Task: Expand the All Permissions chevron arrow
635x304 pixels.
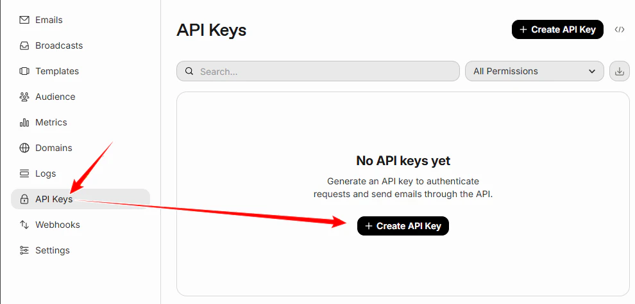Action: [x=591, y=71]
